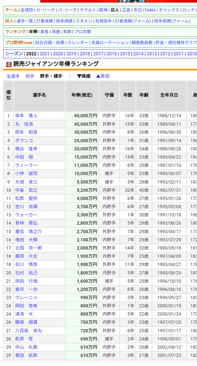This screenshot has width=197, height=366.
Task: Switch ranking to 身長
Action: tap(44, 31)
